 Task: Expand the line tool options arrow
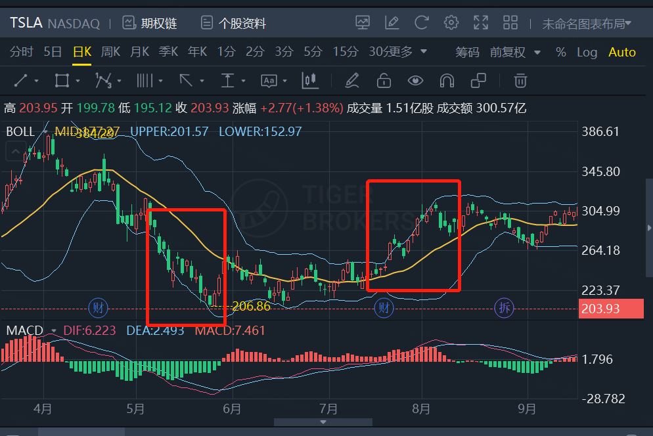pyautogui.click(x=36, y=81)
